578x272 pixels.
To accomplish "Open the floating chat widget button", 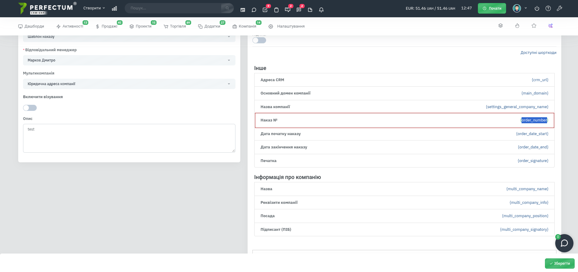I will 564,243.
